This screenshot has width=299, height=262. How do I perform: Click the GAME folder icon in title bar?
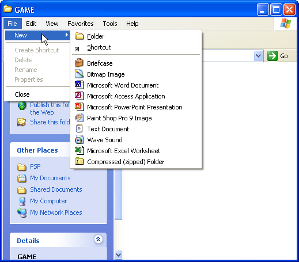[7, 9]
